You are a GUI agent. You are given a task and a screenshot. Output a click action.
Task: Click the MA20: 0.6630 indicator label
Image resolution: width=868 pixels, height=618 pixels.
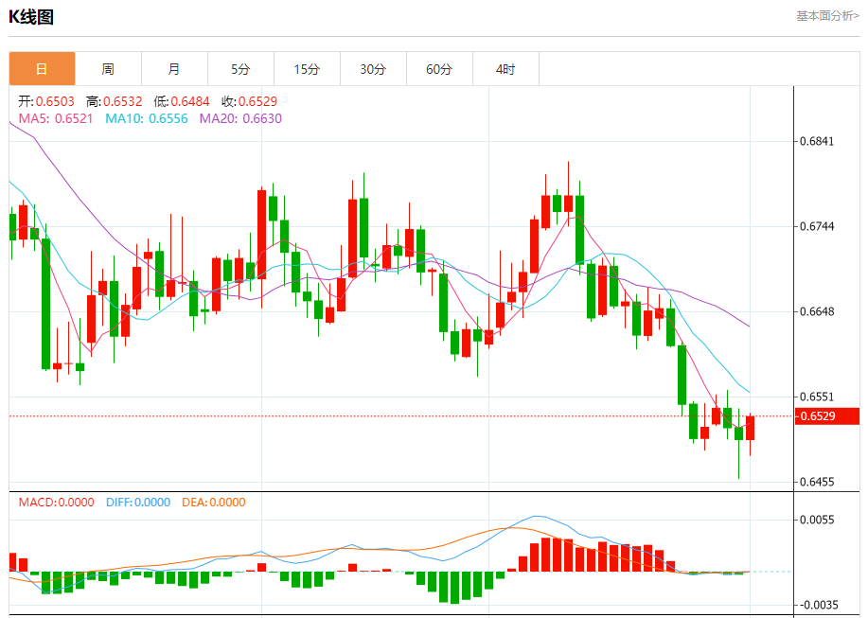point(240,118)
